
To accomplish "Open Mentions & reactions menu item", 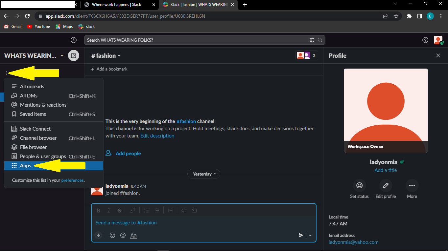I will pyautogui.click(x=54, y=105).
